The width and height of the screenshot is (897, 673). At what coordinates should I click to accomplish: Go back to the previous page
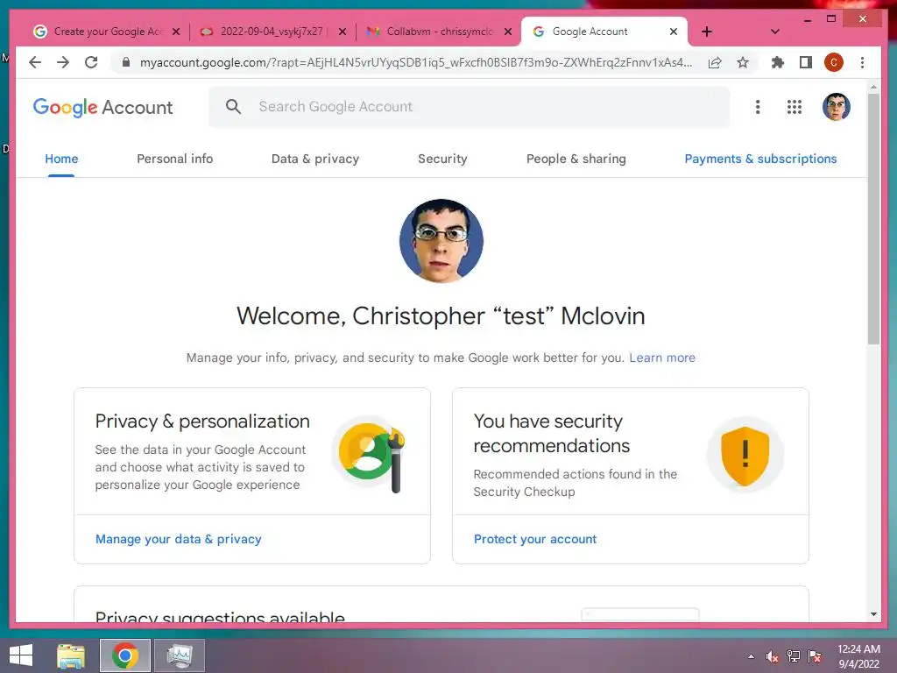pyautogui.click(x=35, y=62)
